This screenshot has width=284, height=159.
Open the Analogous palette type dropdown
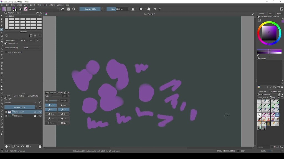point(23,16)
